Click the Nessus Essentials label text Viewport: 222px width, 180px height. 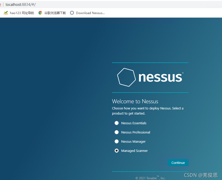[134, 123]
